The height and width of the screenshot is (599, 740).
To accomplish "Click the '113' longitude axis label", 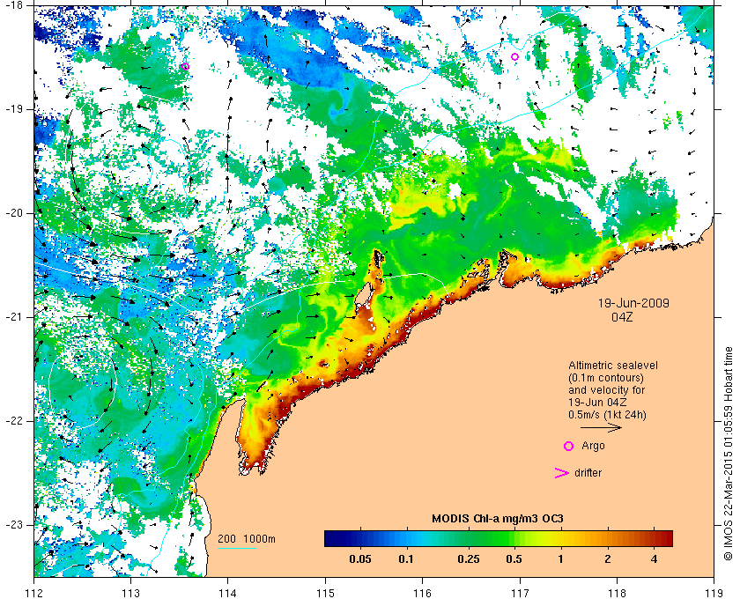I will coord(130,592).
